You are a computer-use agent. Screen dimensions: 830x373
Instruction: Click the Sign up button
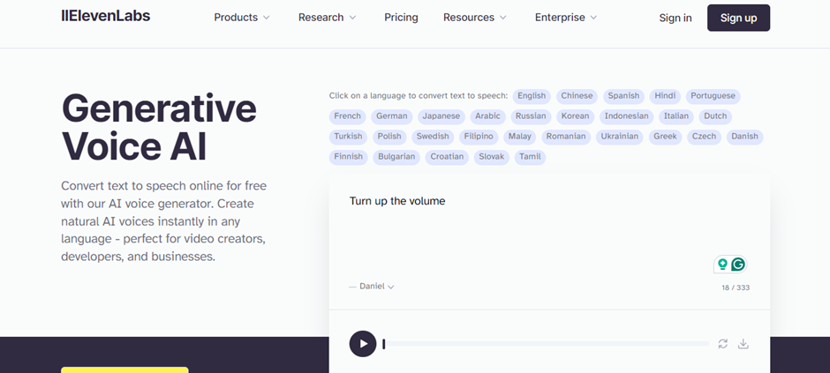tap(738, 18)
